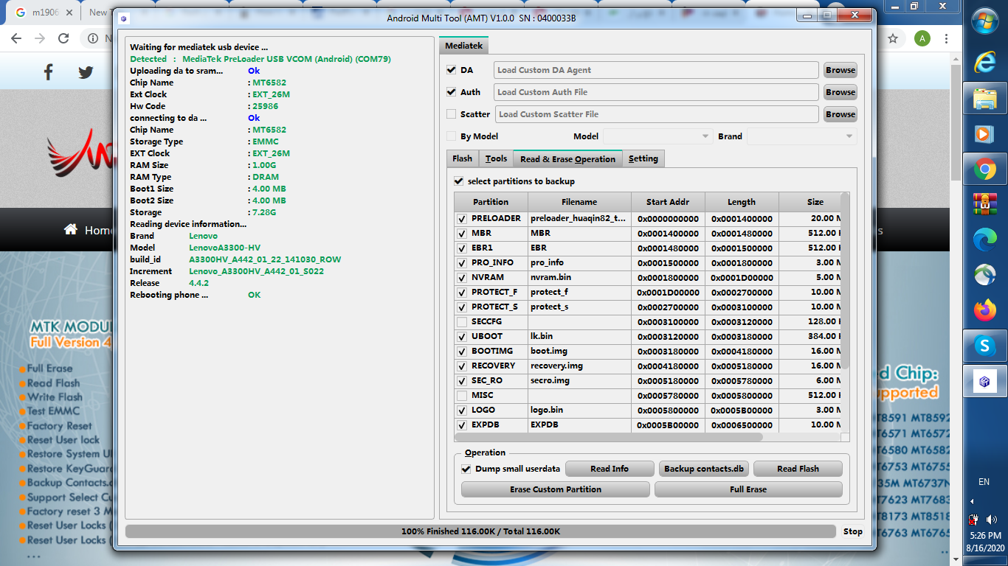Image resolution: width=1008 pixels, height=566 pixels.
Task: Click the 100% Finished progress bar
Action: point(481,531)
